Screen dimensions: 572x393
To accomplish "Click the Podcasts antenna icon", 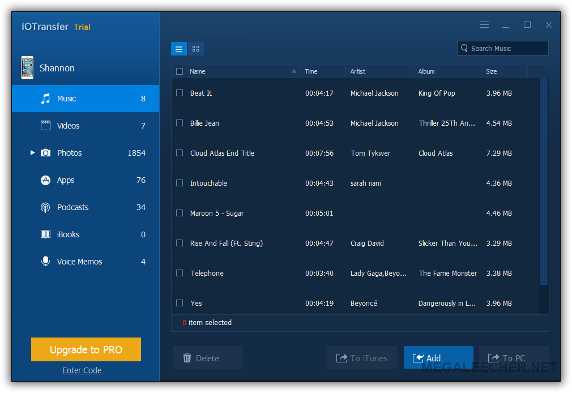I will (45, 208).
